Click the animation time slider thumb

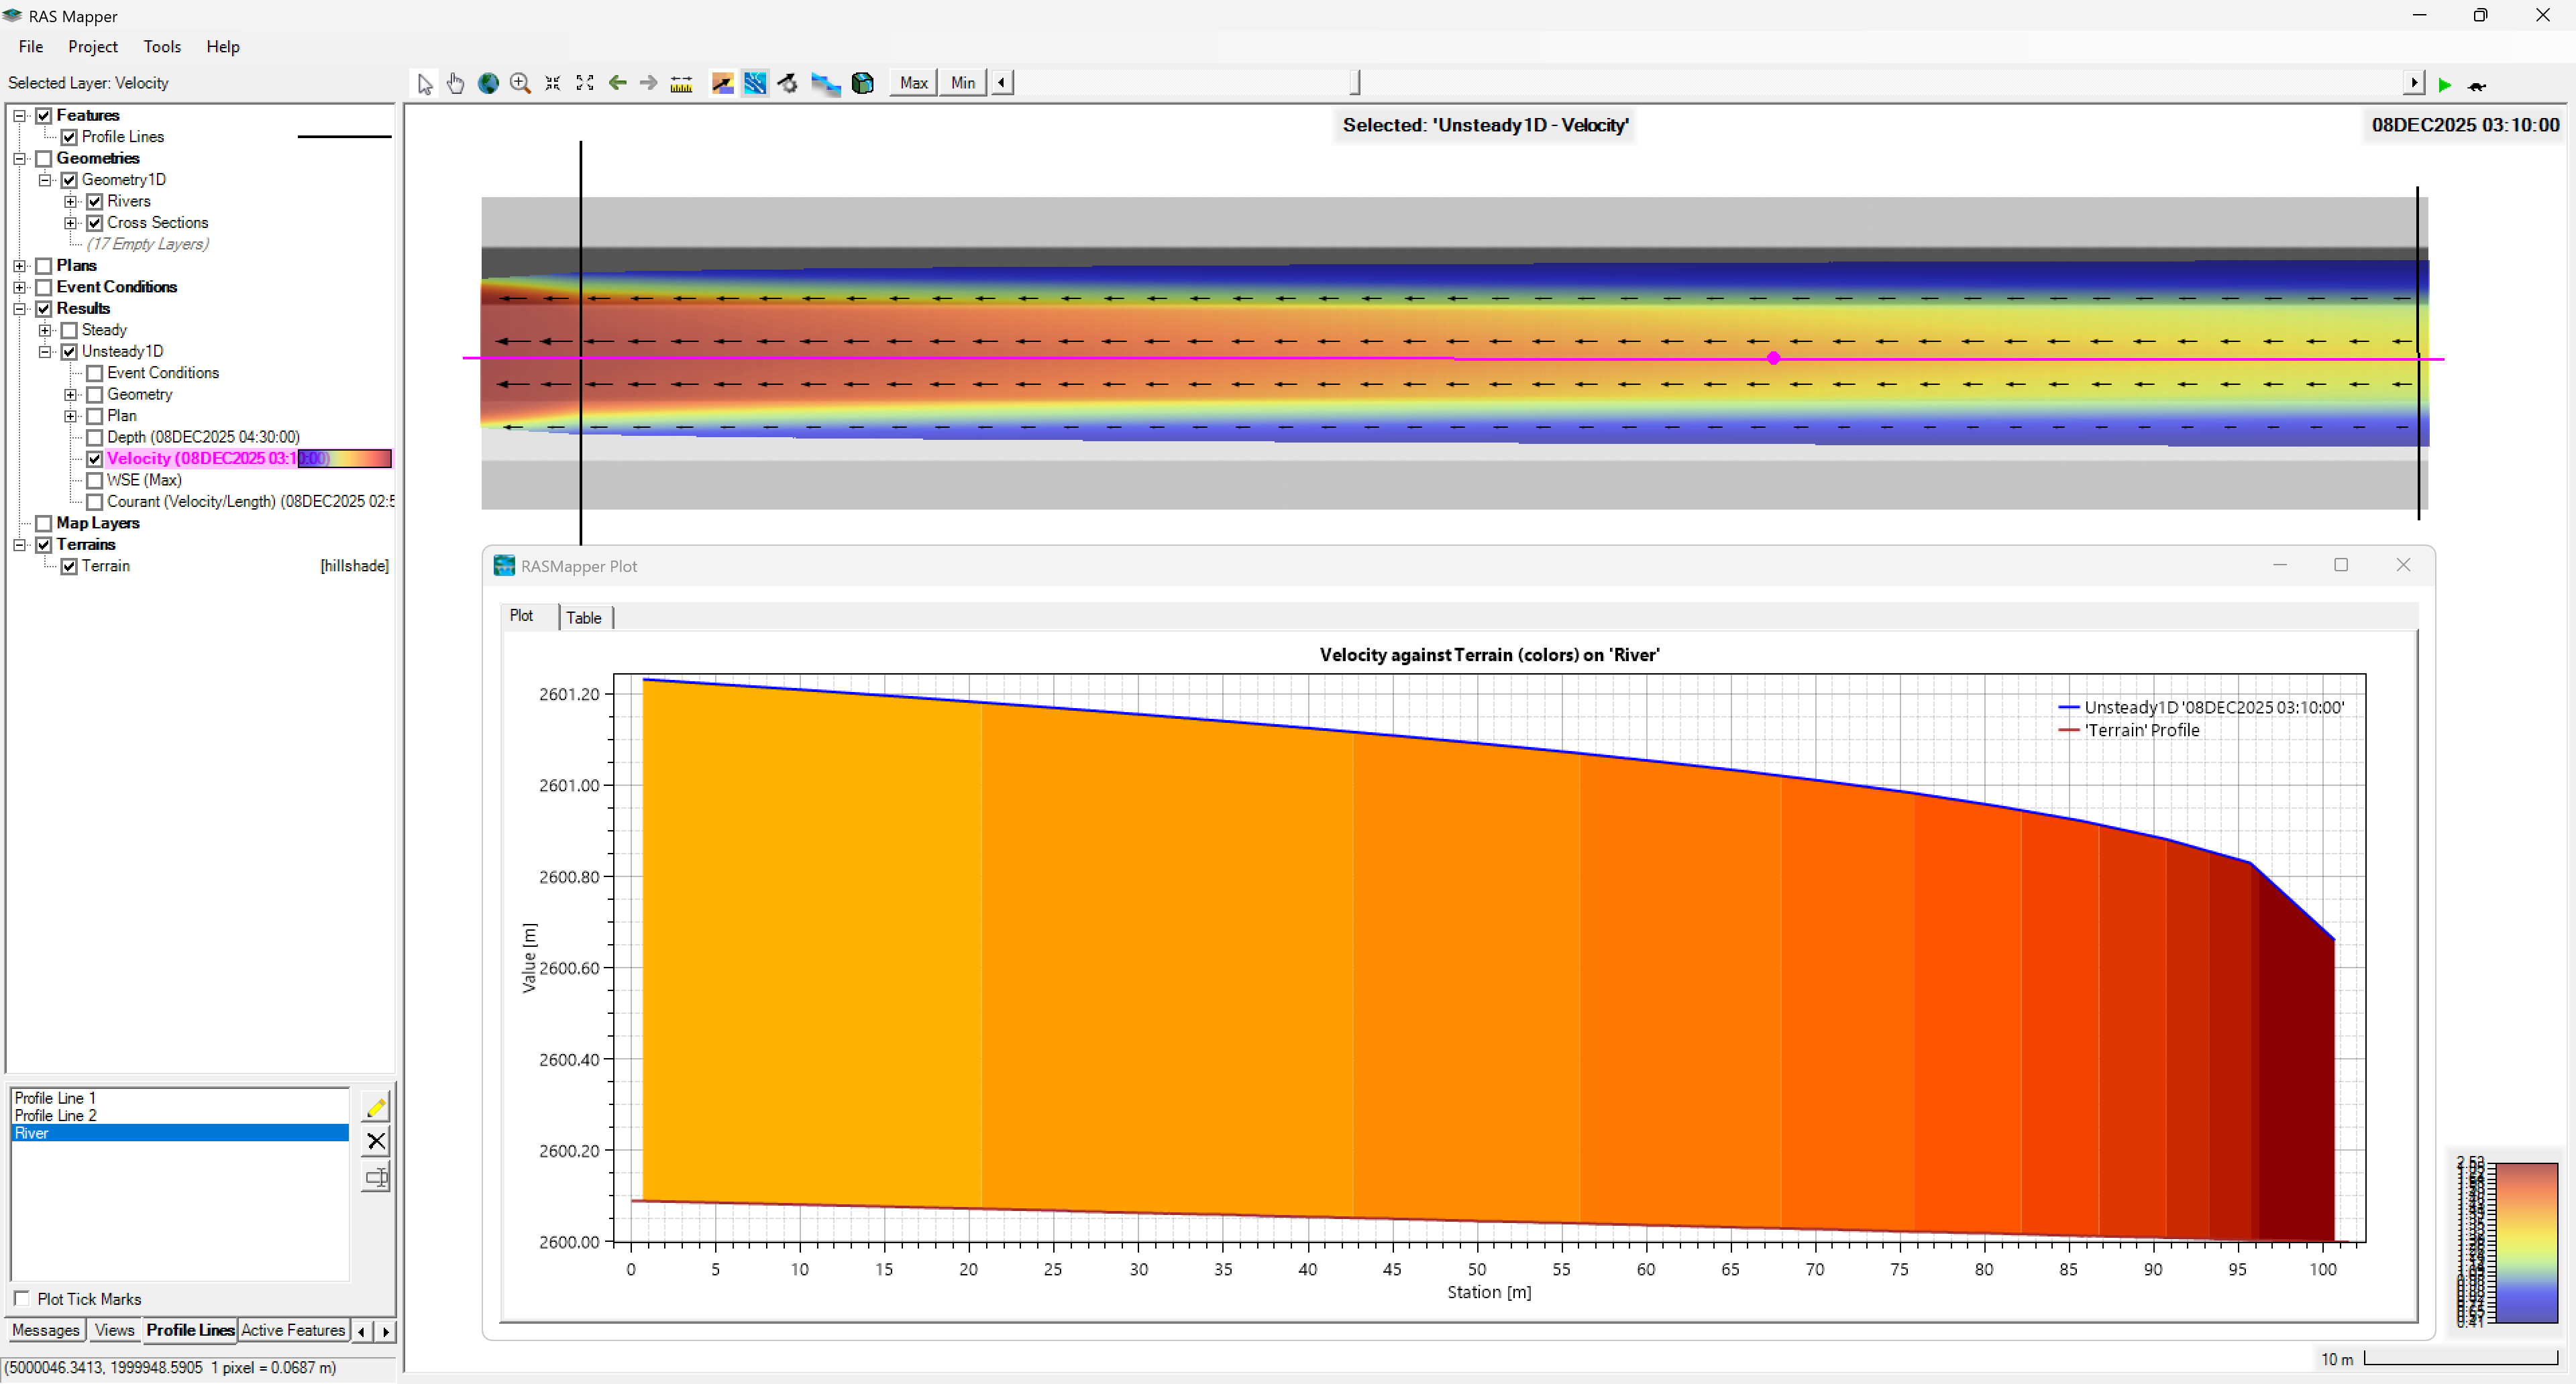1355,83
